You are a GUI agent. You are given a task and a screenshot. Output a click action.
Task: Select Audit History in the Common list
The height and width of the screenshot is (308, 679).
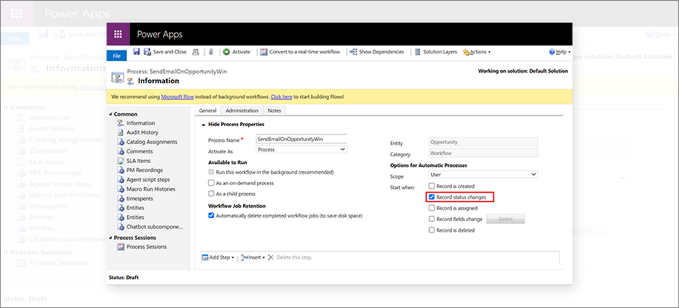pyautogui.click(x=142, y=132)
